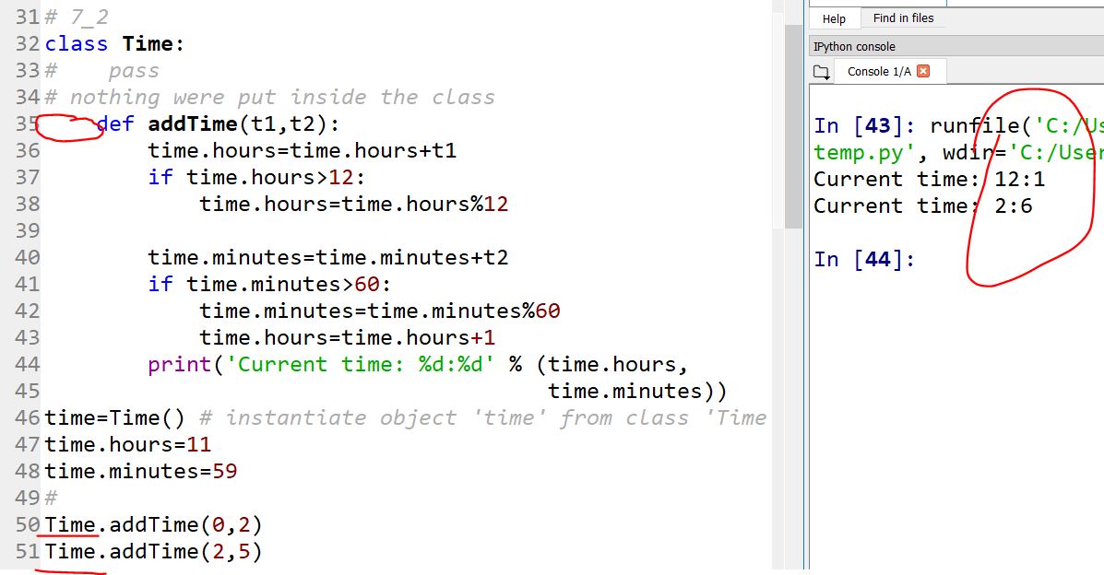Click the IPython console pane title bar

click(950, 46)
